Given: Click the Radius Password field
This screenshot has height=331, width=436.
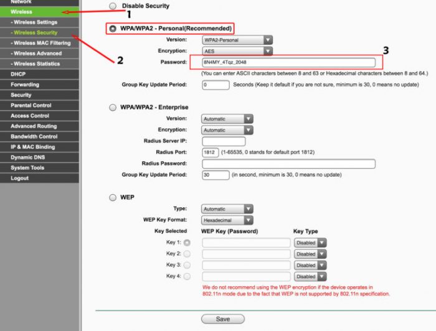Looking at the screenshot, I should click(x=288, y=164).
